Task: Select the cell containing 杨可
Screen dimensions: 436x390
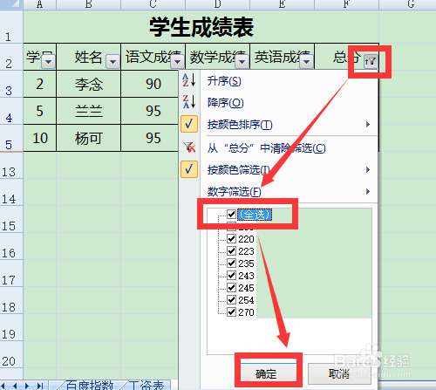Action: tap(88, 138)
